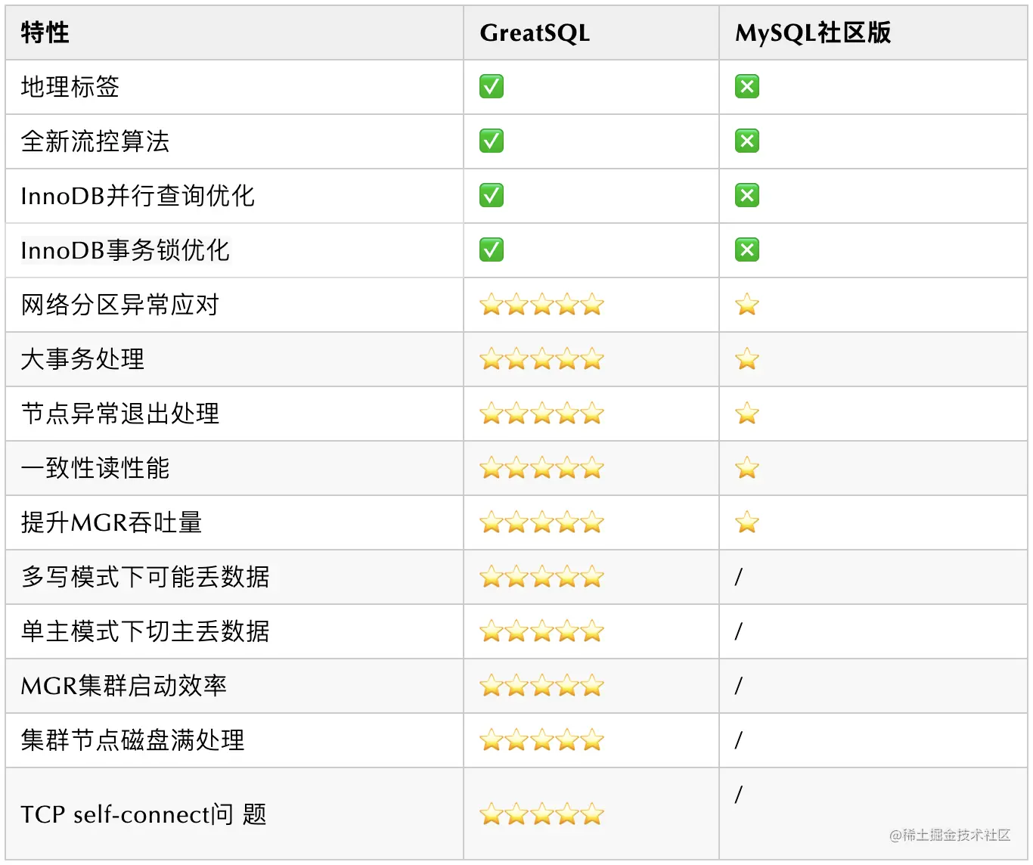
Task: Select the TCP self-connect问题 row label
Action: pos(144,814)
